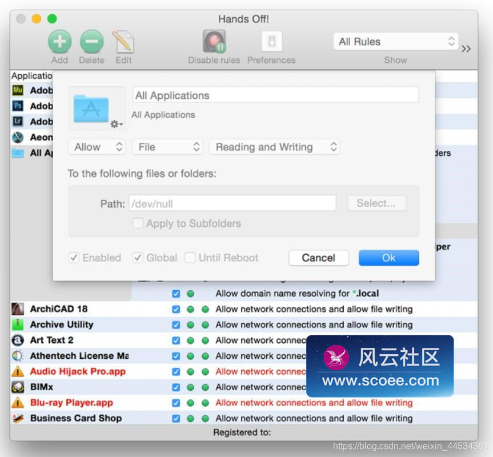Click the Art Text 2 app icon
Image resolution: width=493 pixels, height=457 pixels.
click(18, 340)
